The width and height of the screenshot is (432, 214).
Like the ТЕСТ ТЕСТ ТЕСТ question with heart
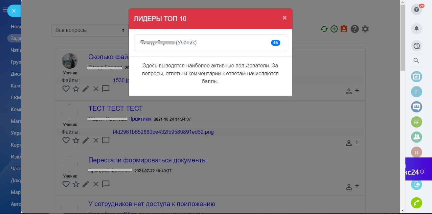(x=66, y=140)
